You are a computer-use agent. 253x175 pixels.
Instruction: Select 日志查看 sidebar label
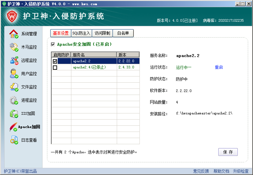pyautogui.click(x=29, y=140)
